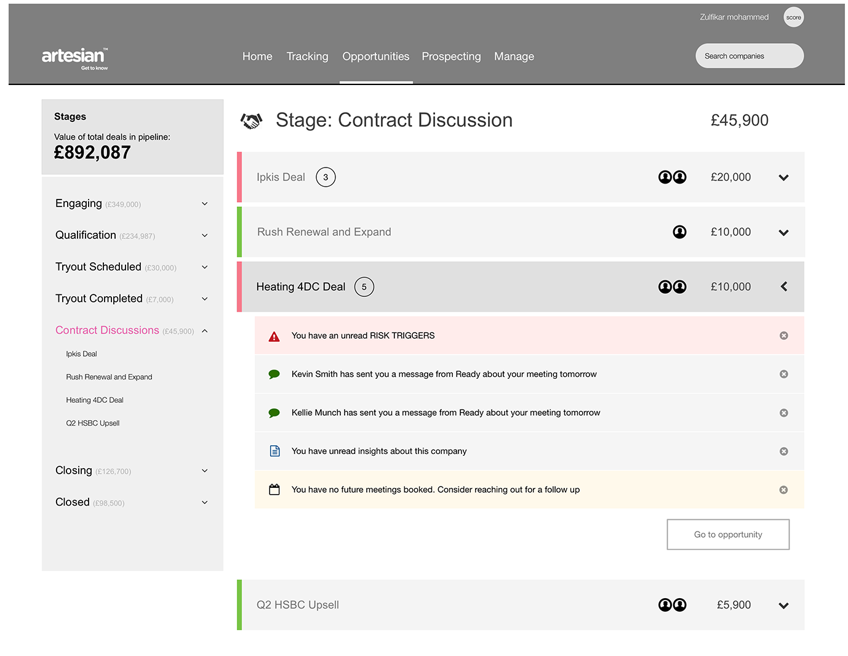Collapse the Contract Discussions stage list

tap(205, 331)
